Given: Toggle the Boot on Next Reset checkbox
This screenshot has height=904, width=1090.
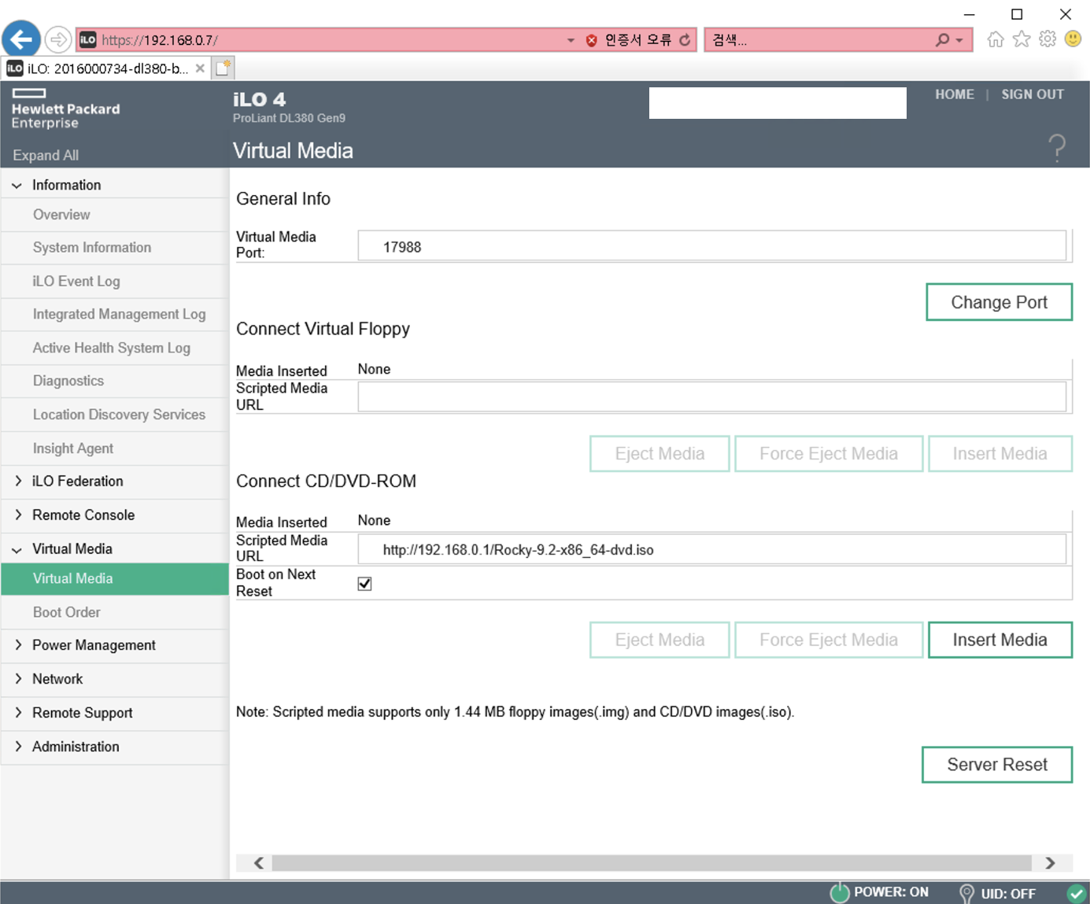Looking at the screenshot, I should 364,584.
